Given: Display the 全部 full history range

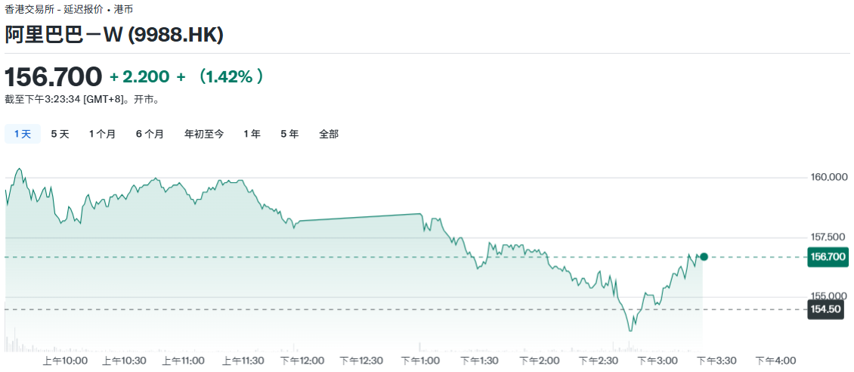Looking at the screenshot, I should [x=329, y=134].
